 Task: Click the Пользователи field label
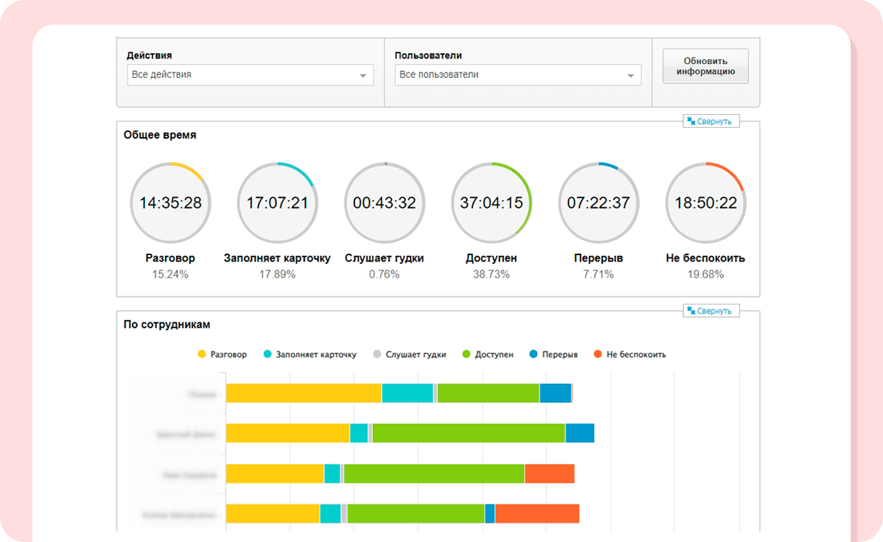coord(428,55)
